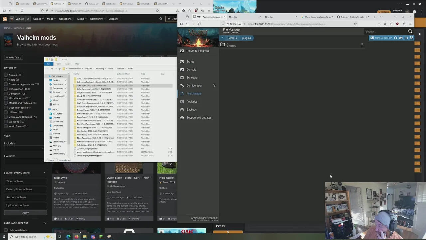426x240 pixels.
Task: Expand Configuration submenu arrow in AMP
Action: [214, 86]
